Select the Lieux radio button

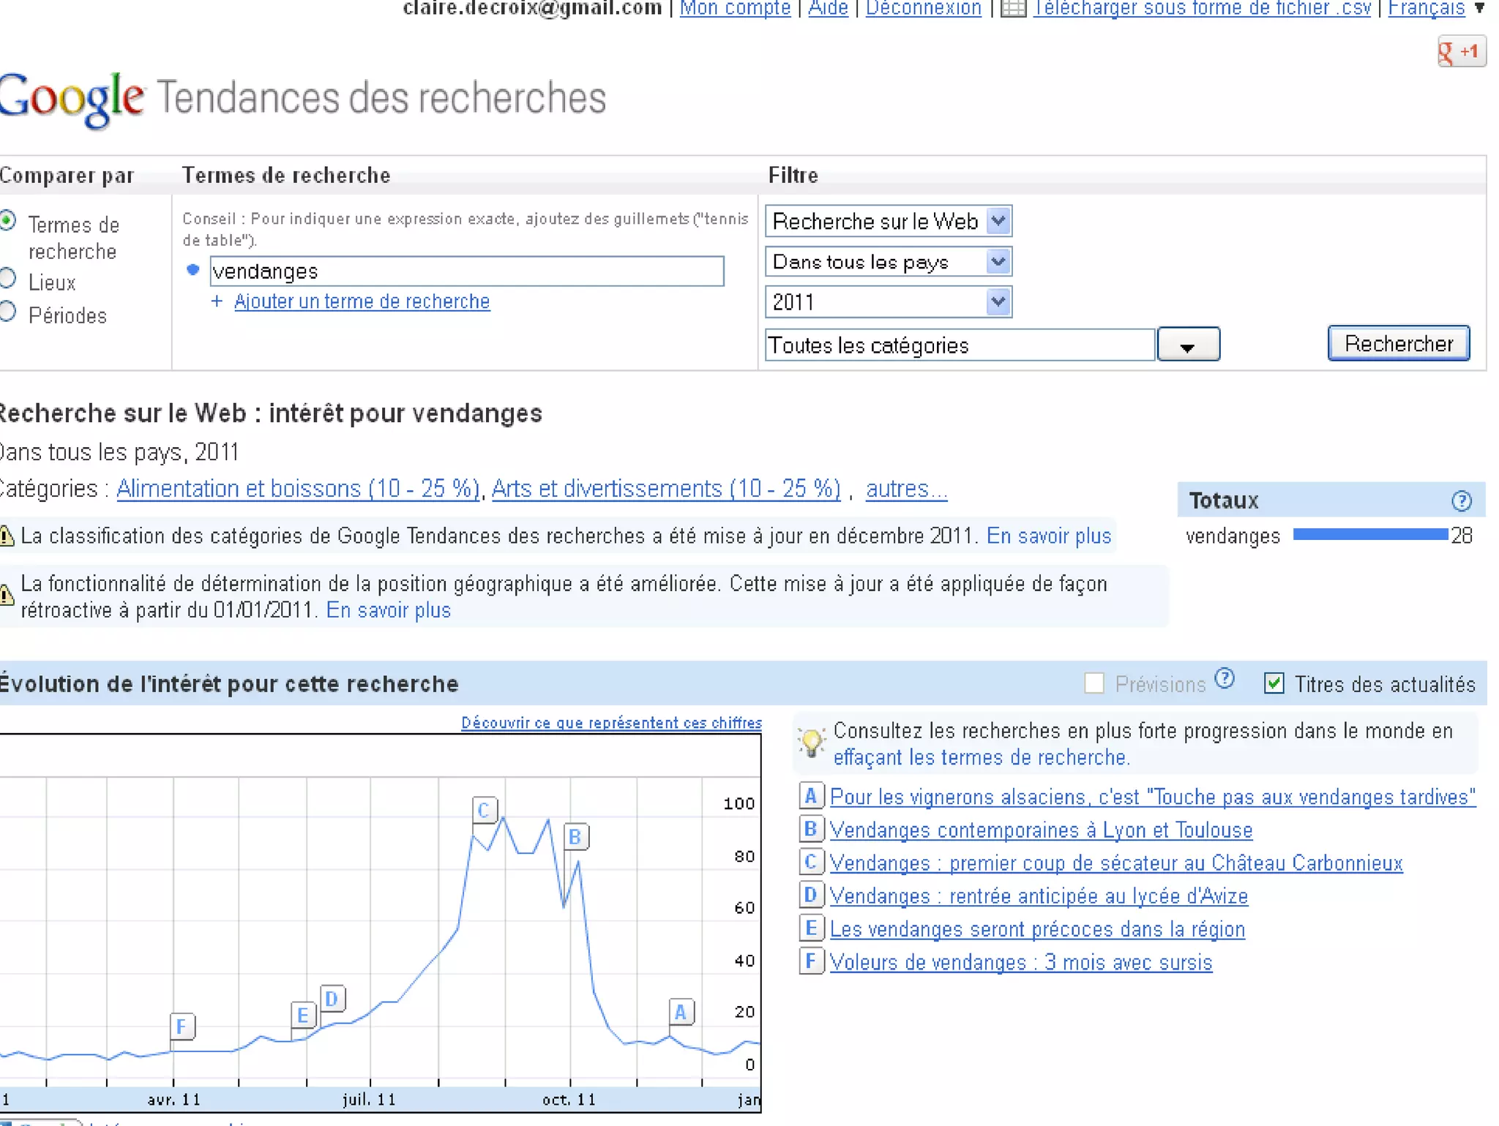[7, 279]
